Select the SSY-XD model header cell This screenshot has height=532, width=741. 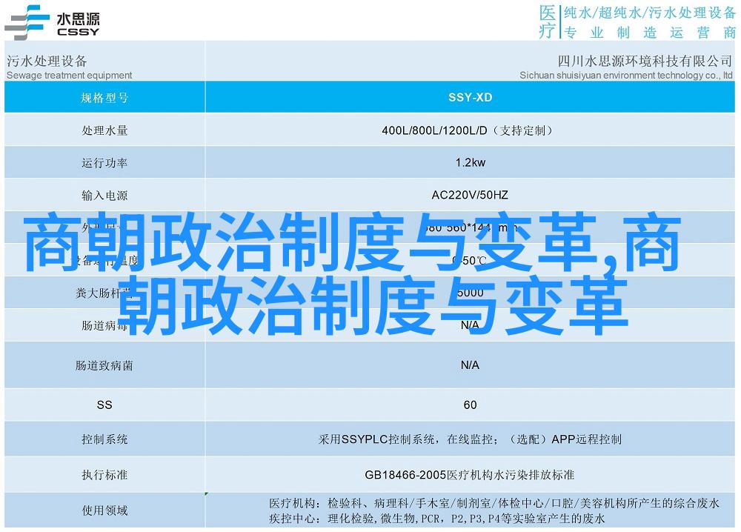click(470, 98)
